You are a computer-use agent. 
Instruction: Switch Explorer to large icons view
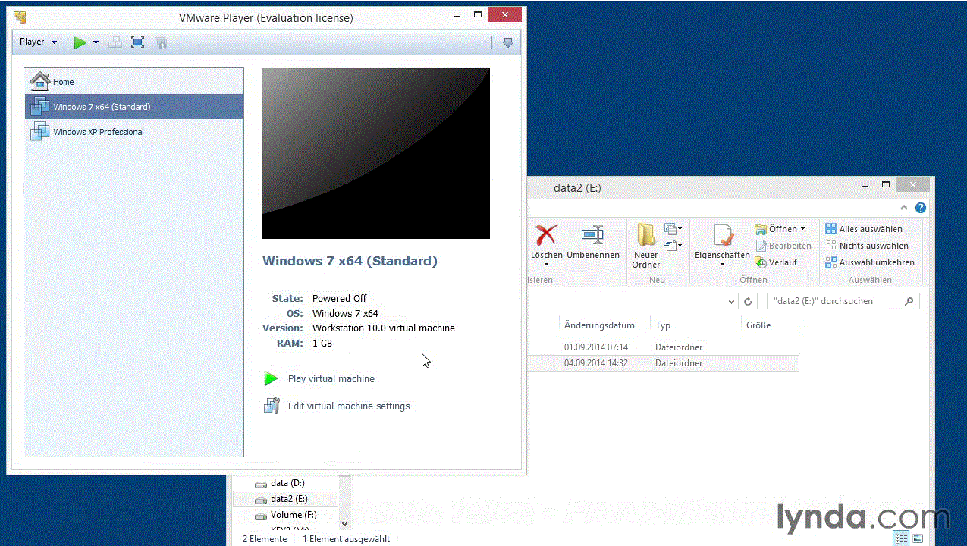(x=918, y=539)
